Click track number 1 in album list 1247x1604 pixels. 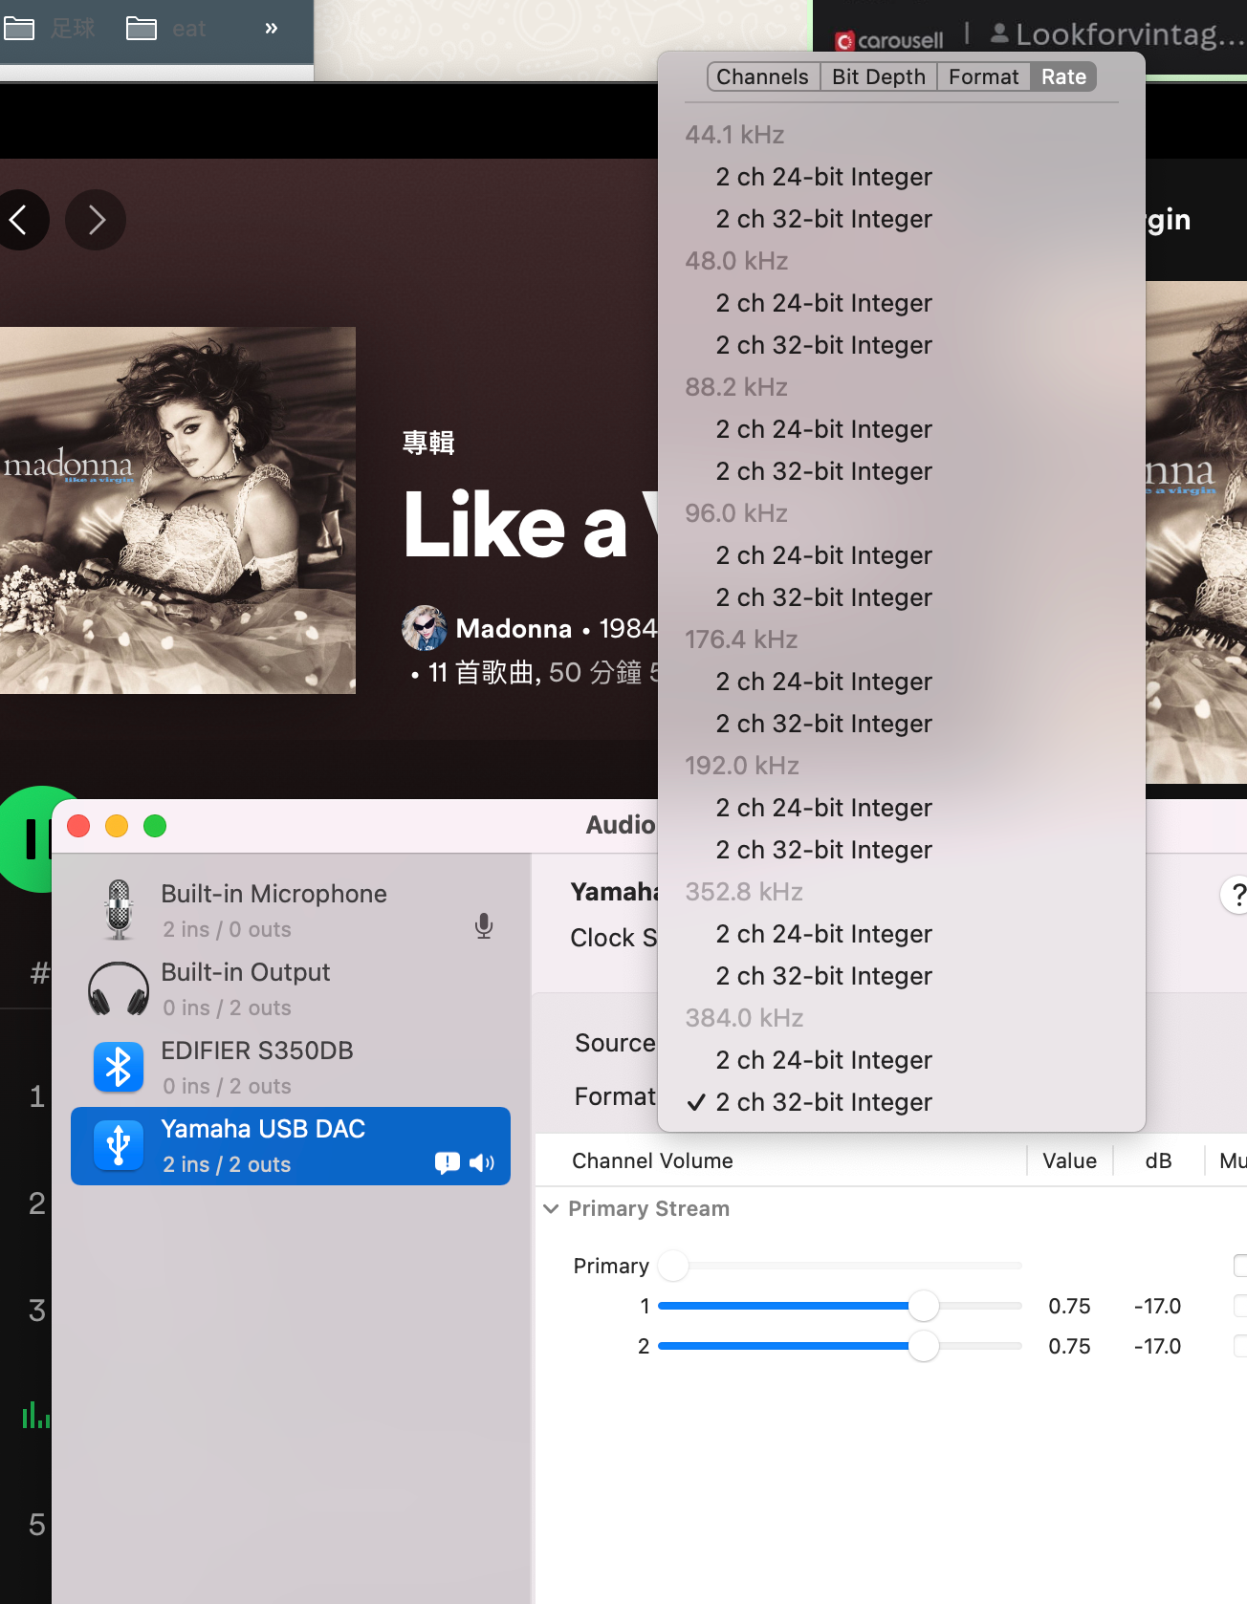pos(37,1096)
